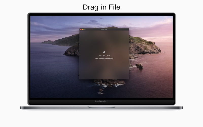This screenshot has width=203, height=127.
Task: Click the 'Drag in Files to Start Merging' text
Action: coord(104,59)
